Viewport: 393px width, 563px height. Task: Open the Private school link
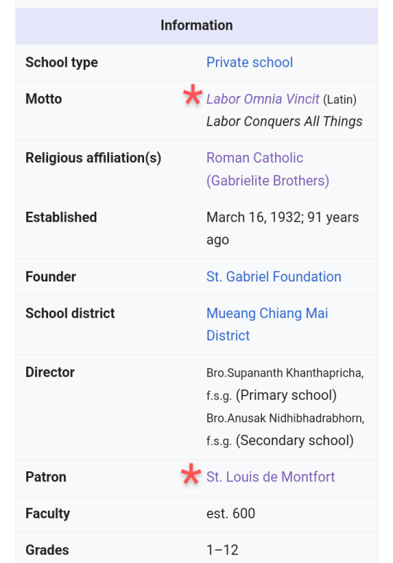pos(250,63)
